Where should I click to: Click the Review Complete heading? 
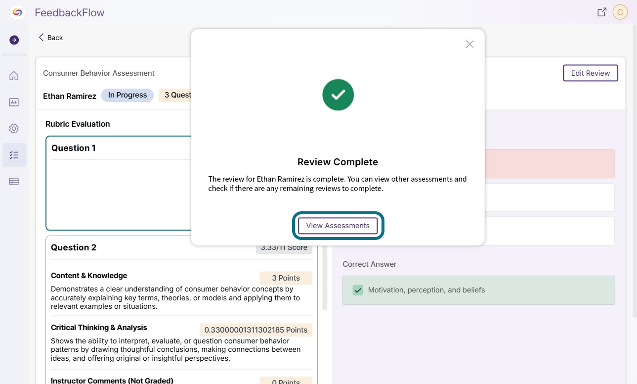point(338,162)
